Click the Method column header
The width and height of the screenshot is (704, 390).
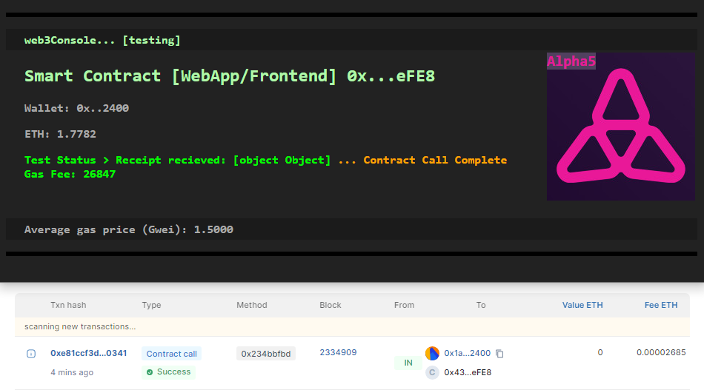pos(252,305)
